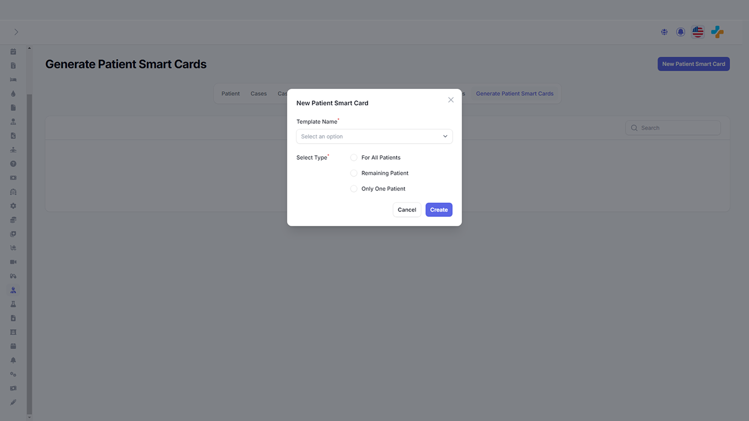
Task: Select the Only One Patient radio
Action: tap(354, 189)
